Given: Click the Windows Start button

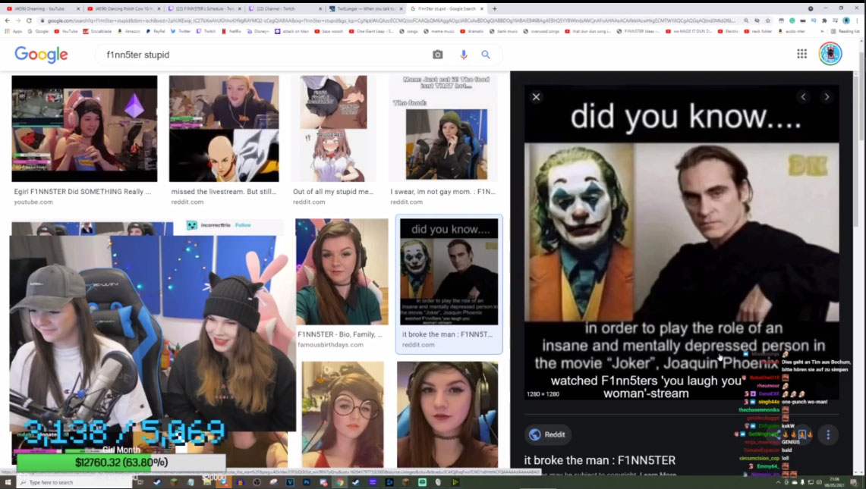Looking at the screenshot, I should (x=8, y=482).
